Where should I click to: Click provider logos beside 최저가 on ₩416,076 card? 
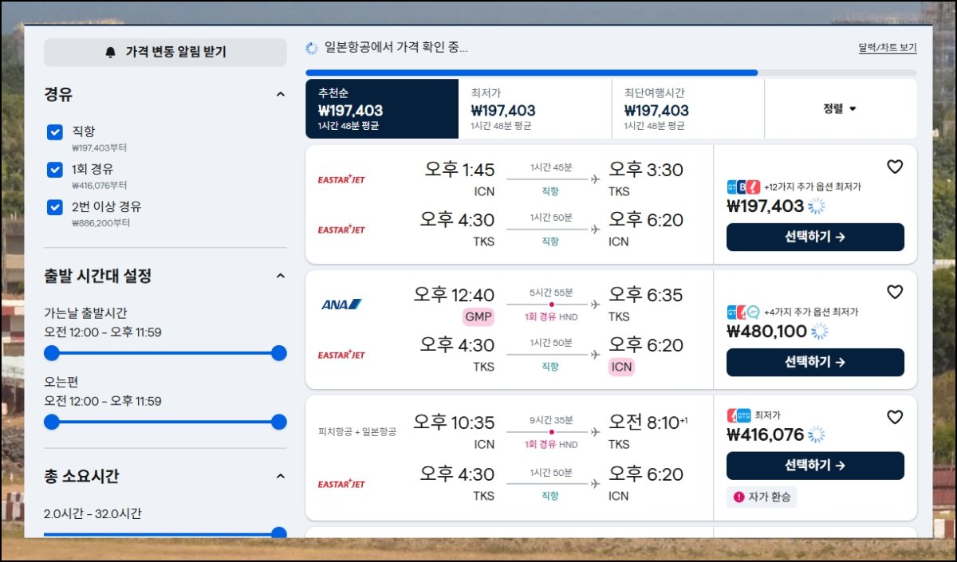(738, 415)
